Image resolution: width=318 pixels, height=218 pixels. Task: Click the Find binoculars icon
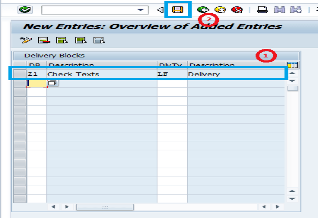click(279, 10)
